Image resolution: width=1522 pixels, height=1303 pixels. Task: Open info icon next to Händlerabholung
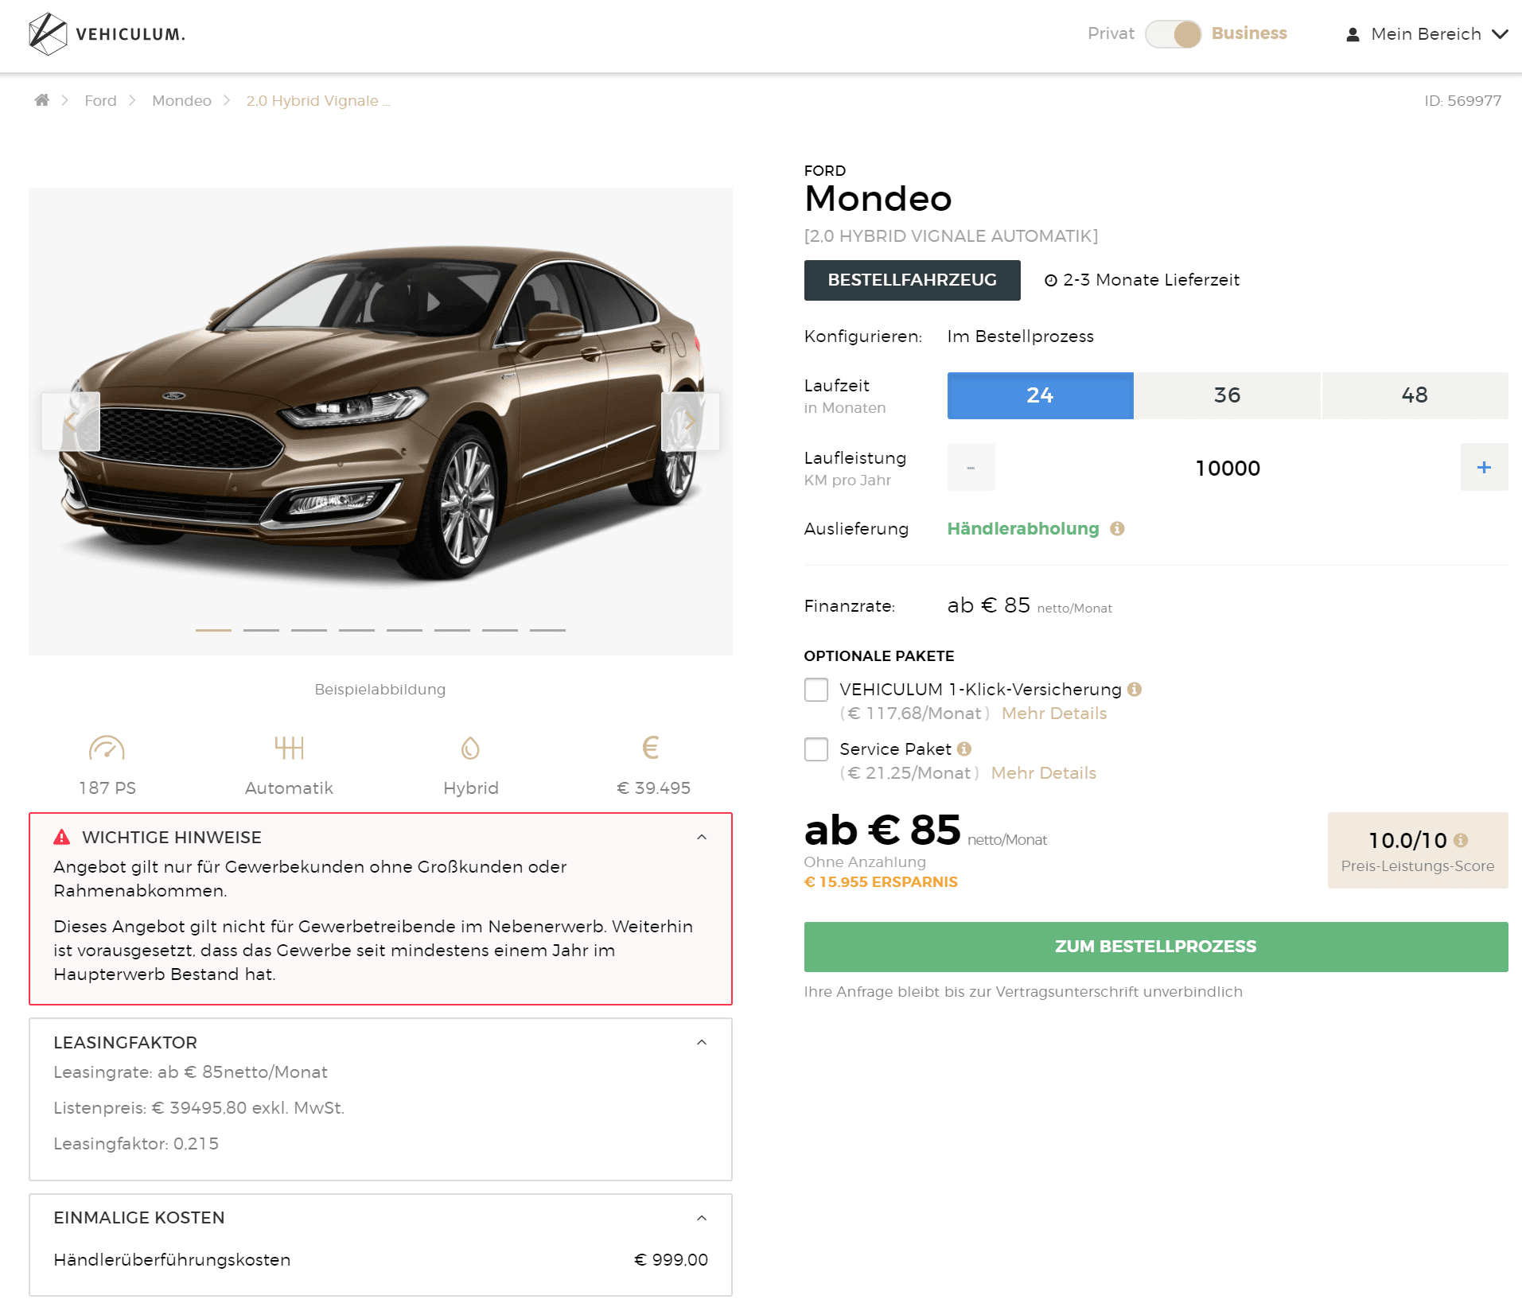[1117, 529]
